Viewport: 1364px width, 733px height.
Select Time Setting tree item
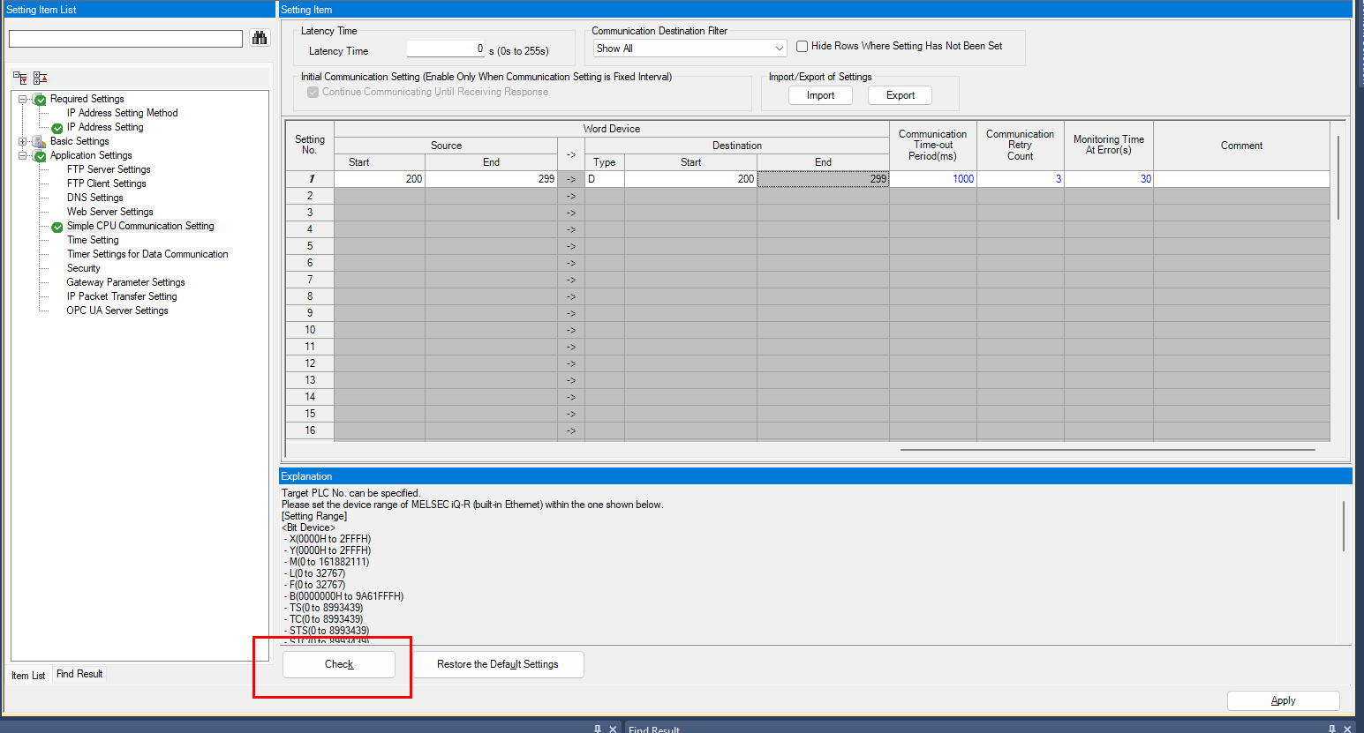point(93,240)
